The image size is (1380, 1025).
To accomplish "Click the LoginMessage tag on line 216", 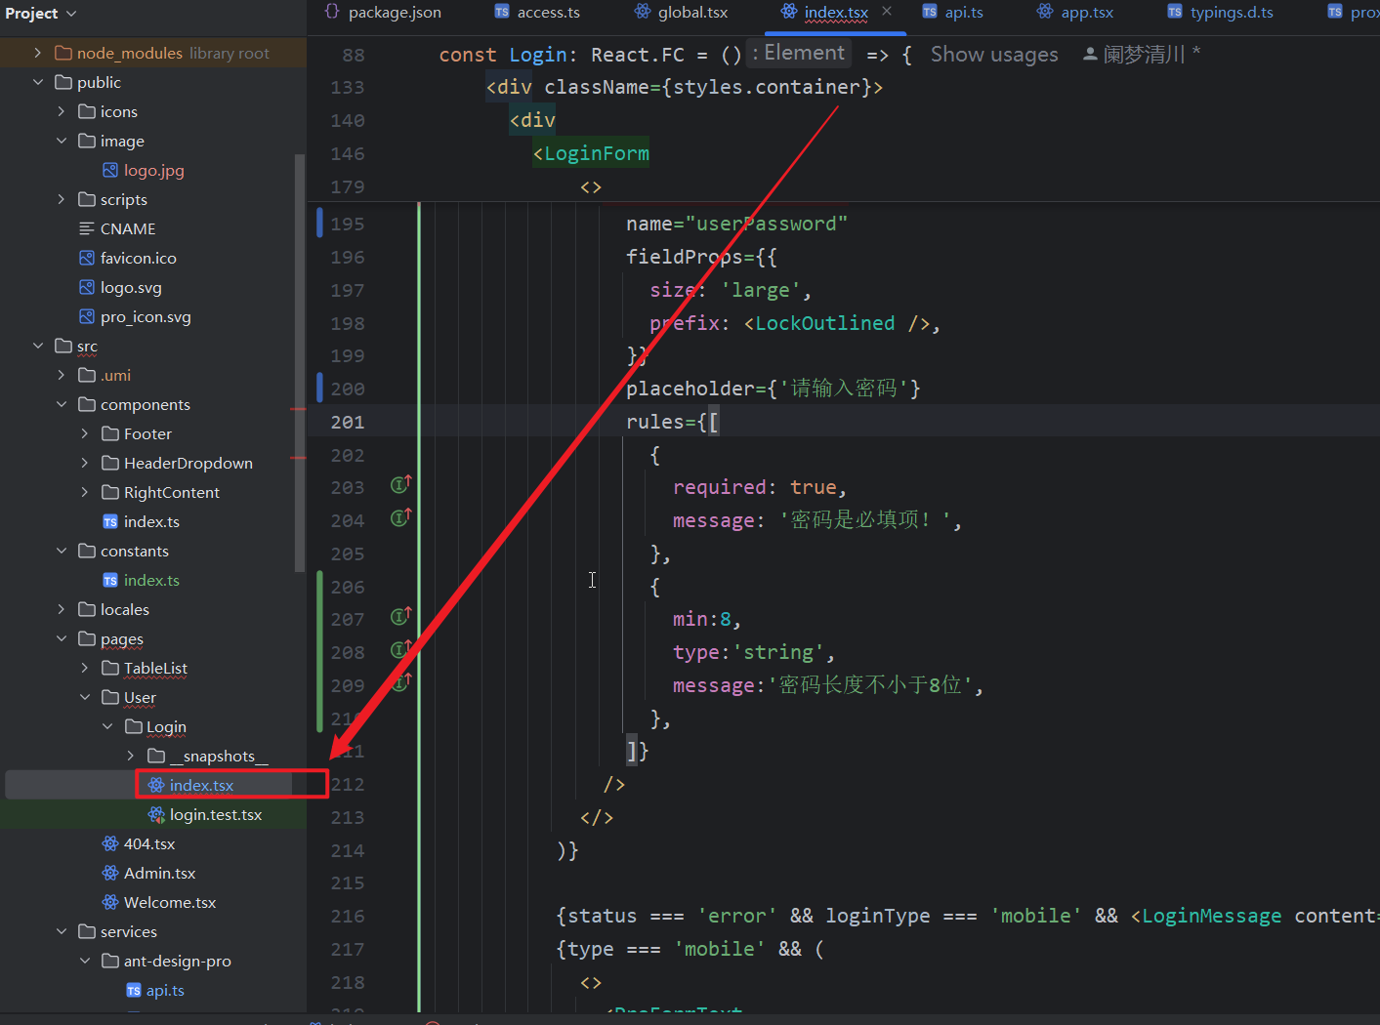I will coord(1211,916).
